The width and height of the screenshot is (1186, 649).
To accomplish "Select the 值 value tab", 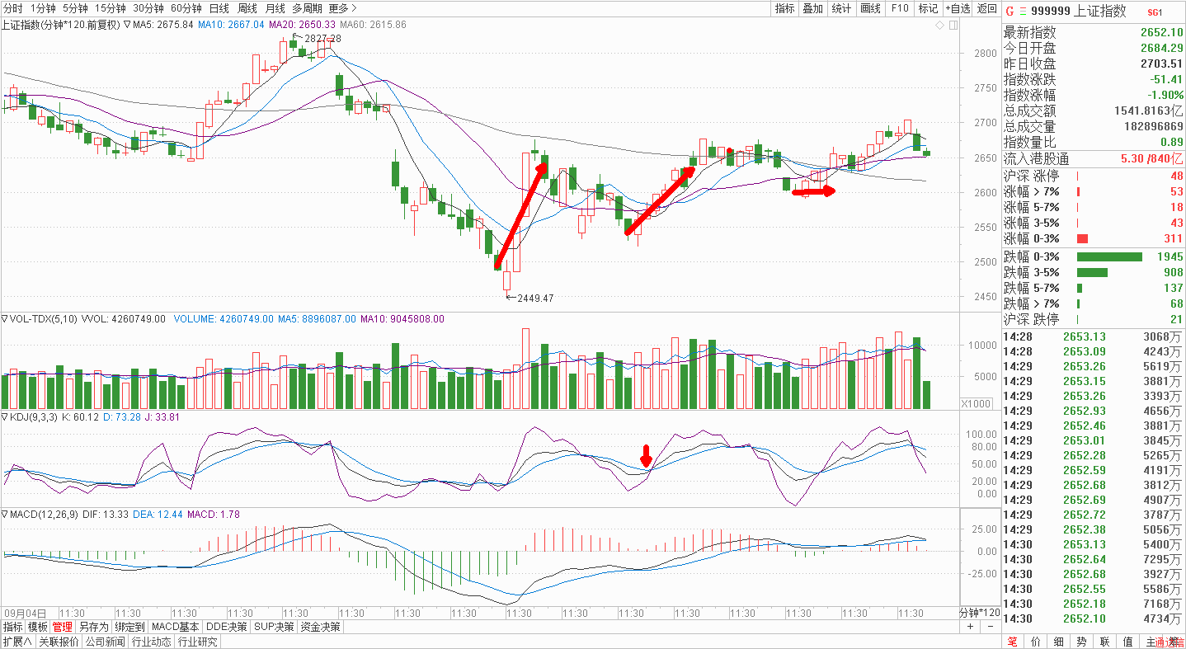I will coord(1127,642).
